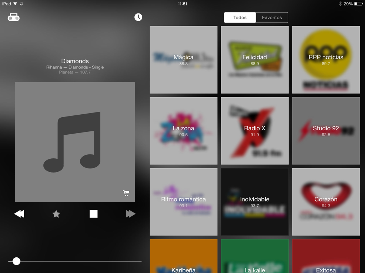Tap the battery indicator icon

click(358, 4)
